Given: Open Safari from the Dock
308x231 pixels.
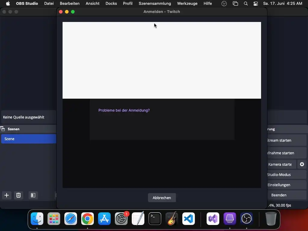Looking at the screenshot, I should [70, 219].
